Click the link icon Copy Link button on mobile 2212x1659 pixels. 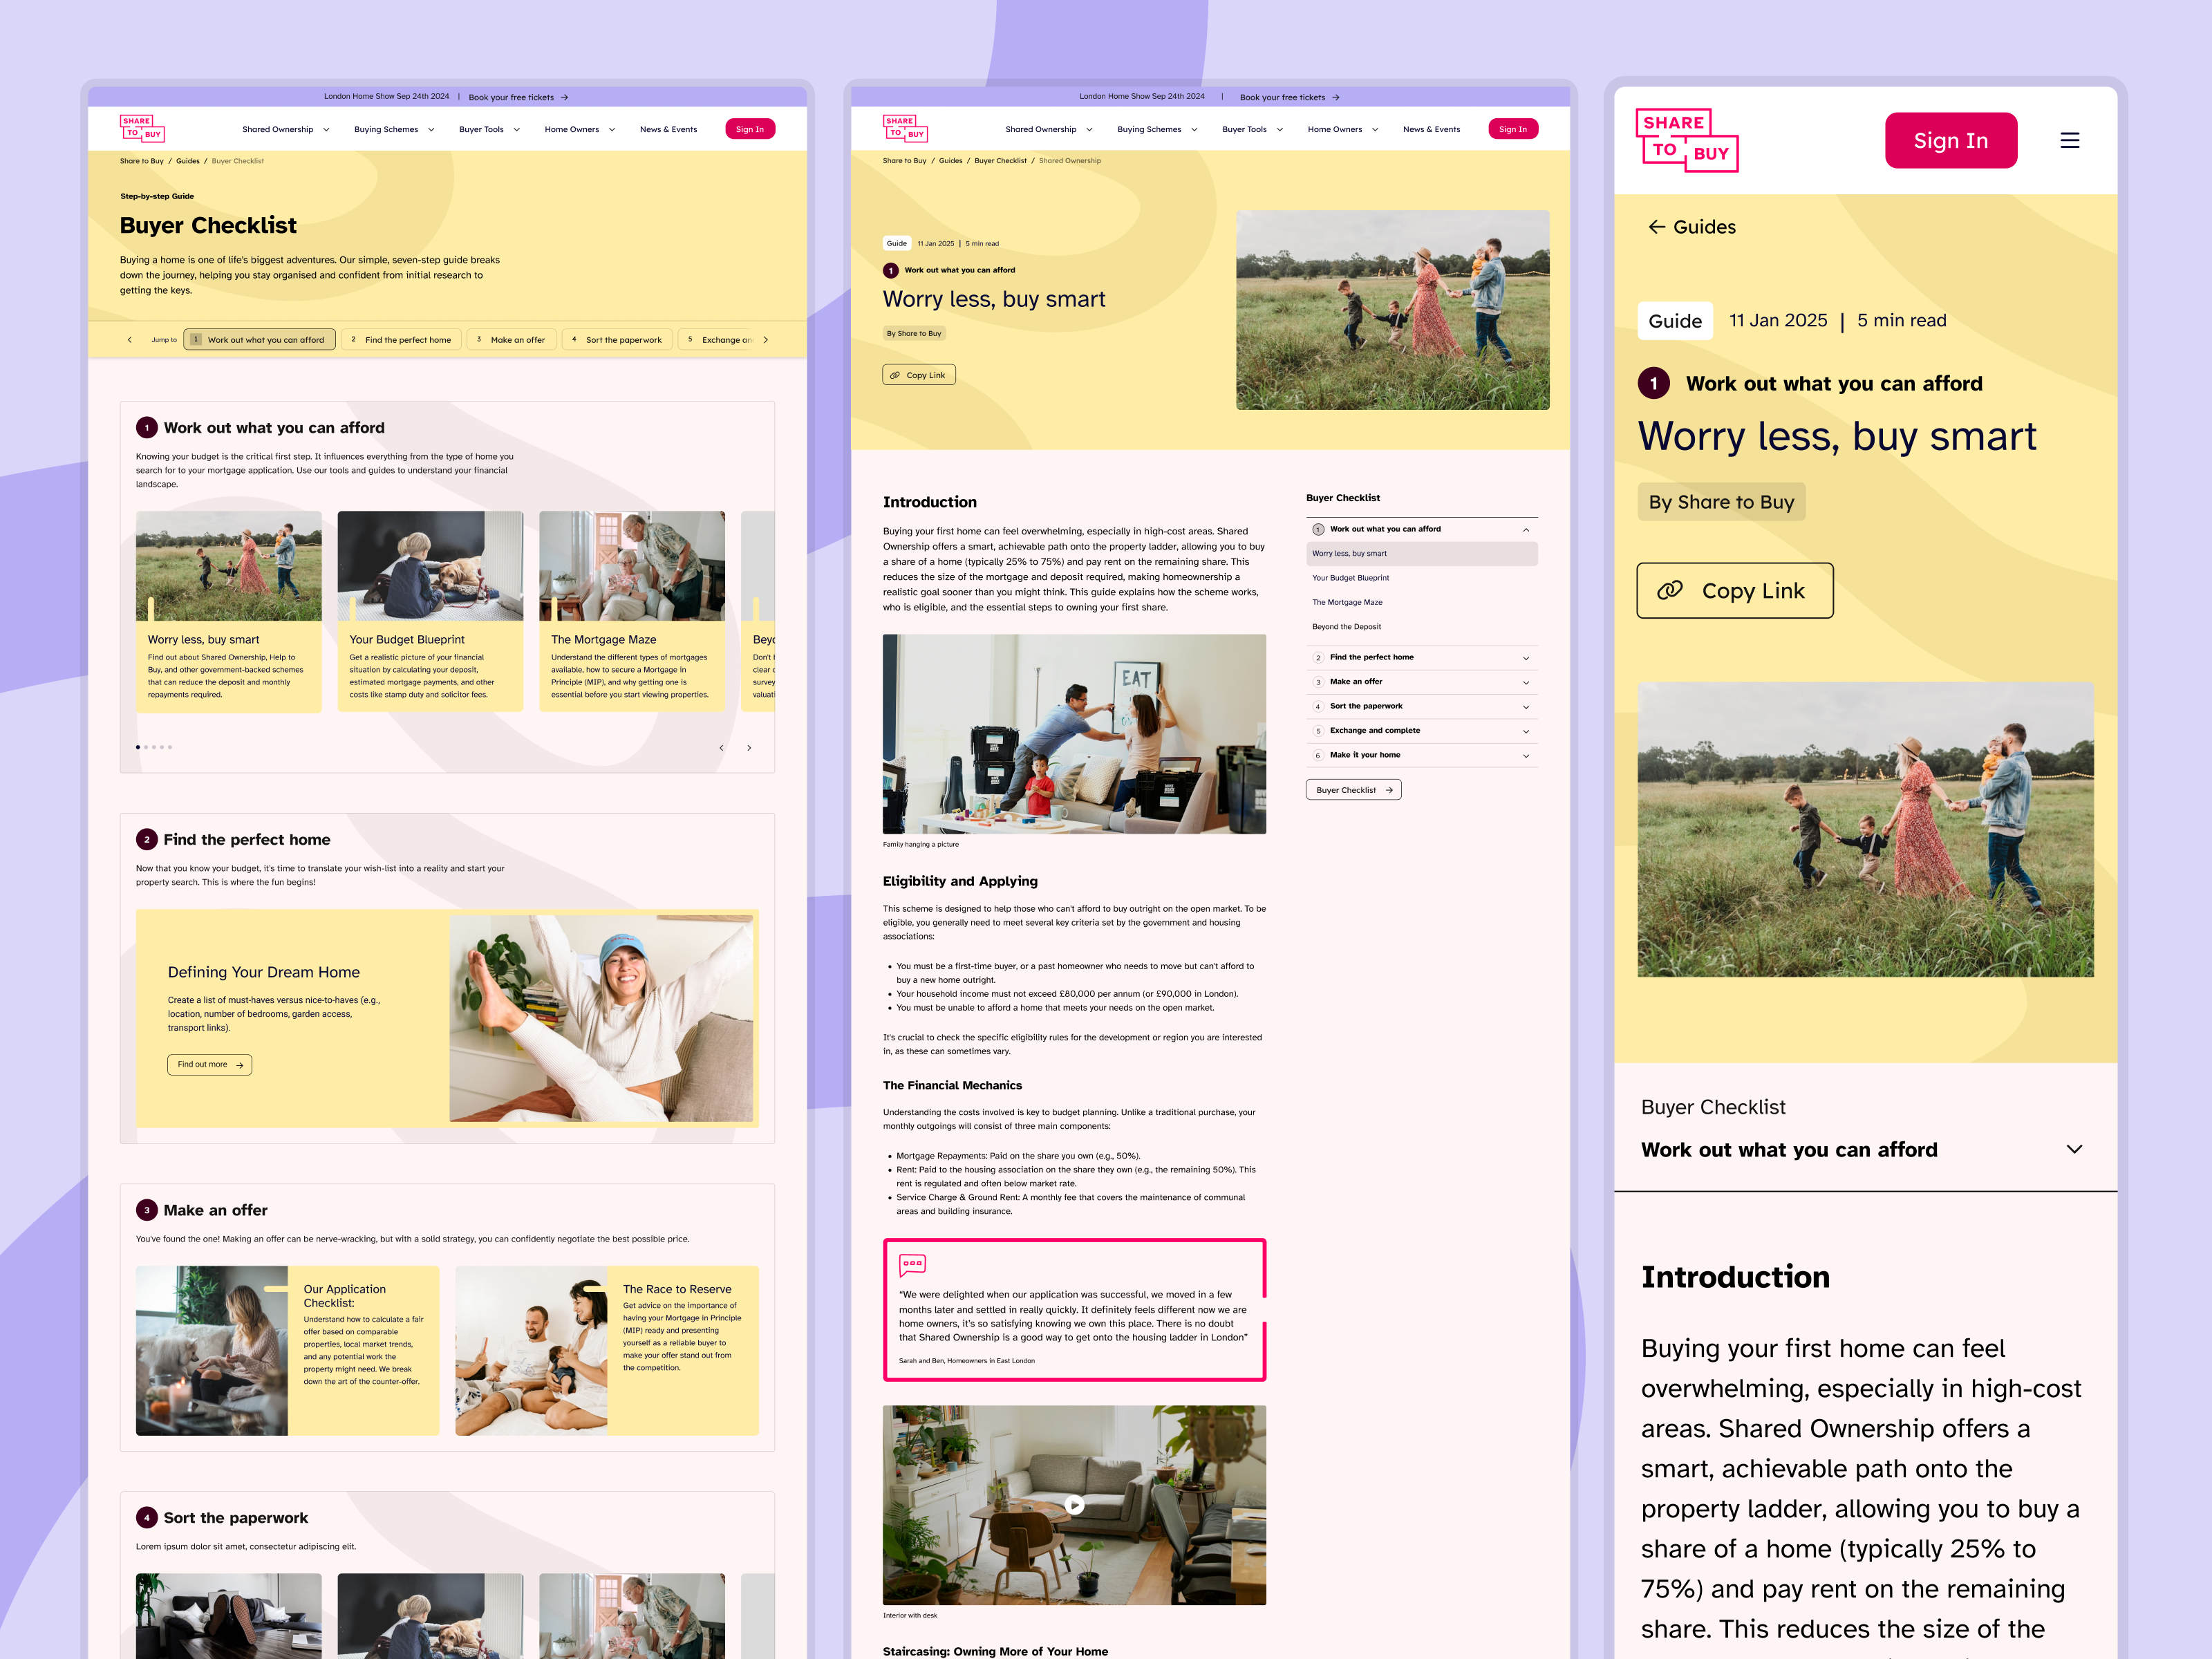[x=1734, y=591]
